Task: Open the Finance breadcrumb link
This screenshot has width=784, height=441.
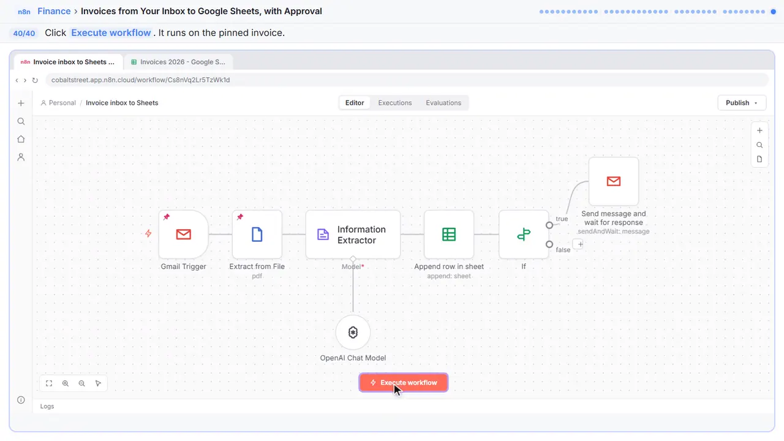Action: click(54, 11)
